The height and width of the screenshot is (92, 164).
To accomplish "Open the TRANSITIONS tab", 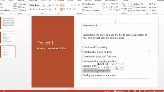I will click(x=33, y=1).
